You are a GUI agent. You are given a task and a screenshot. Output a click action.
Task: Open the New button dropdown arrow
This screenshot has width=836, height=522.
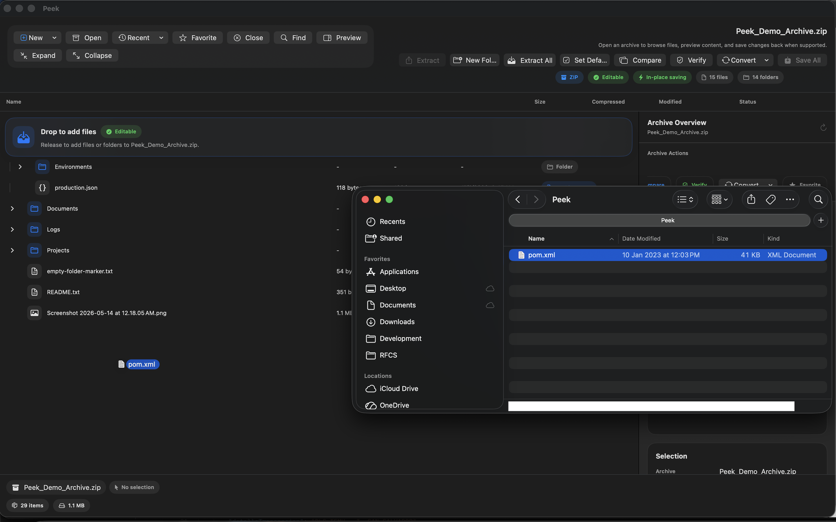tap(54, 38)
